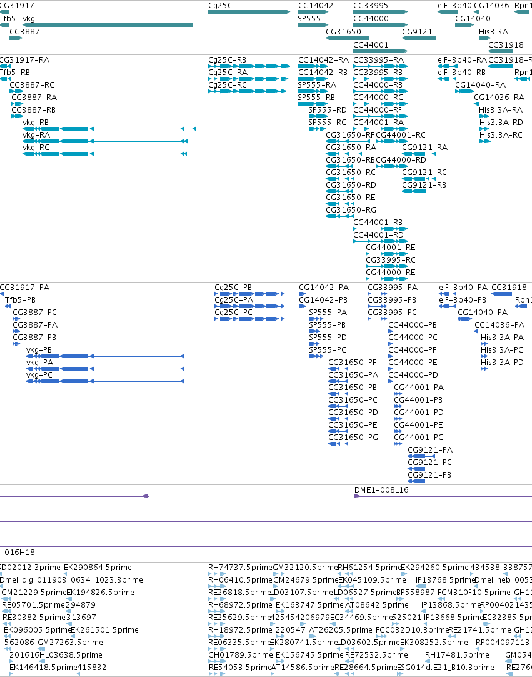Select the Cg25C-RB transcript label

227,59
